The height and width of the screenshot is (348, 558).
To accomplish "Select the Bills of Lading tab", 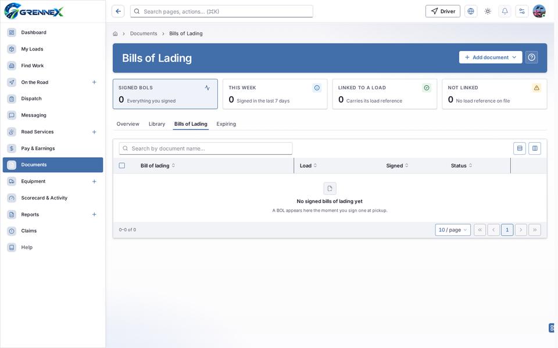I will pyautogui.click(x=191, y=124).
